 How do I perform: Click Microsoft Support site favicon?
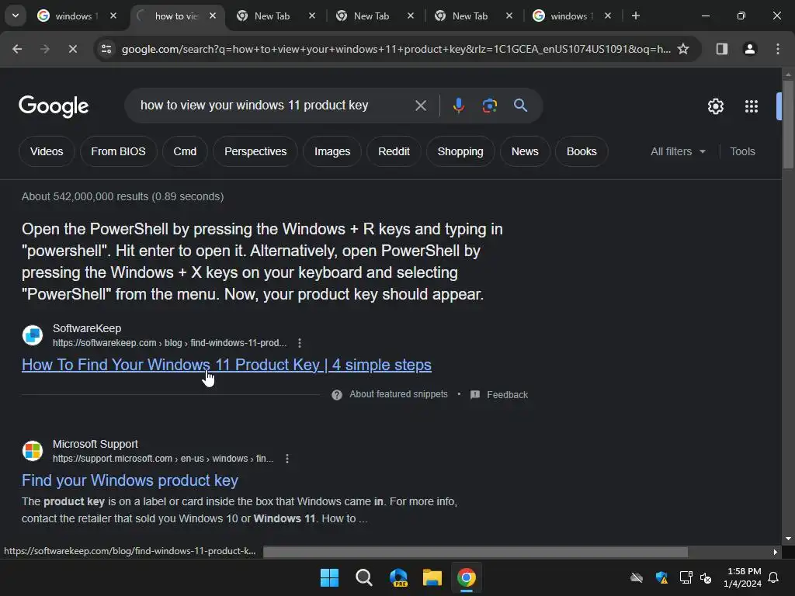[33, 451]
